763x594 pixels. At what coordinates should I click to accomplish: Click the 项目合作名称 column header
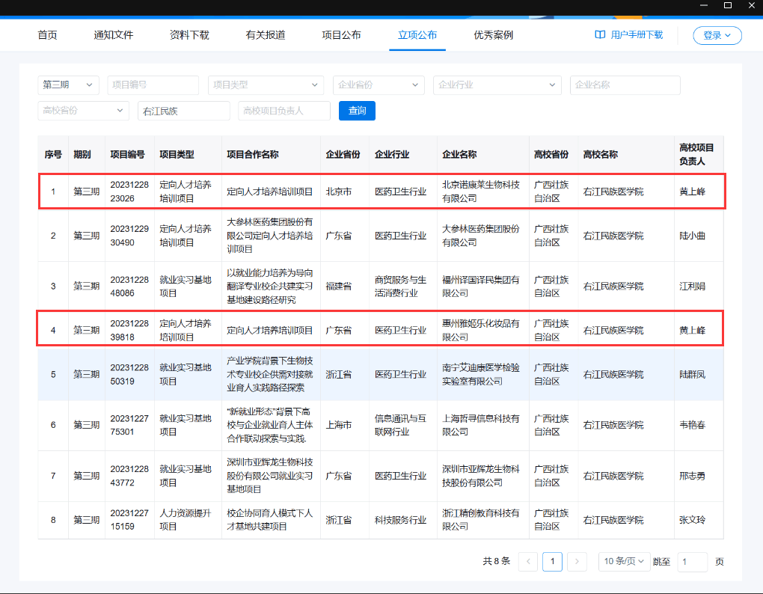point(253,155)
